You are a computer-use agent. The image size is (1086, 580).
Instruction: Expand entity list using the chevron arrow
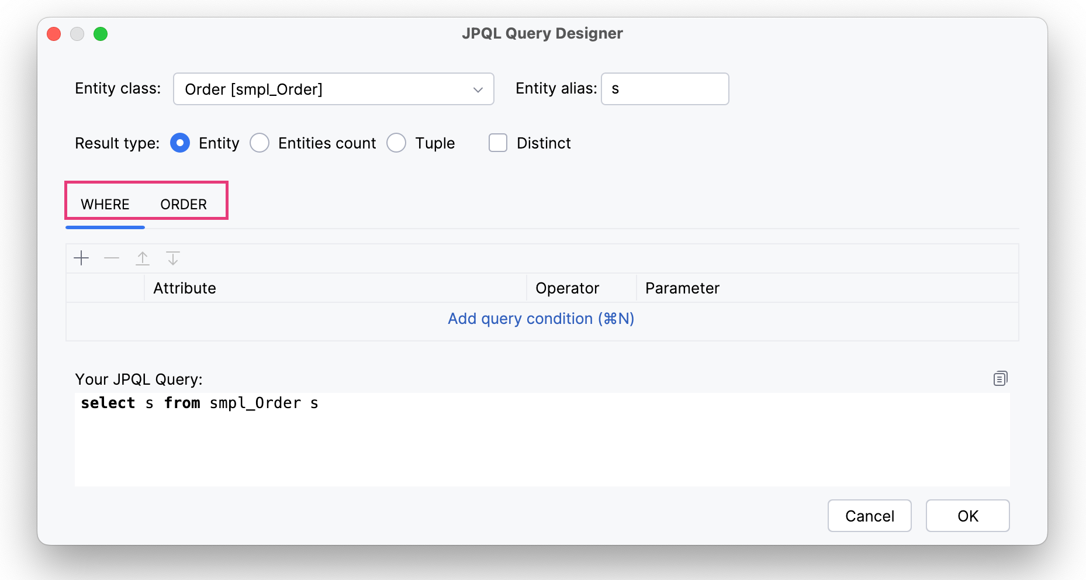tap(478, 89)
